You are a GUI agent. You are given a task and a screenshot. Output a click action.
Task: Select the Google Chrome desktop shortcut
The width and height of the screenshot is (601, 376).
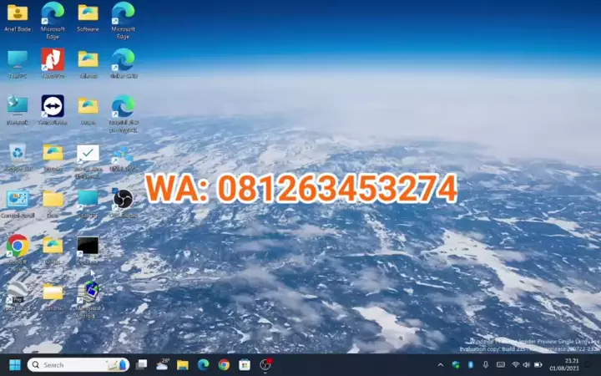(x=18, y=246)
